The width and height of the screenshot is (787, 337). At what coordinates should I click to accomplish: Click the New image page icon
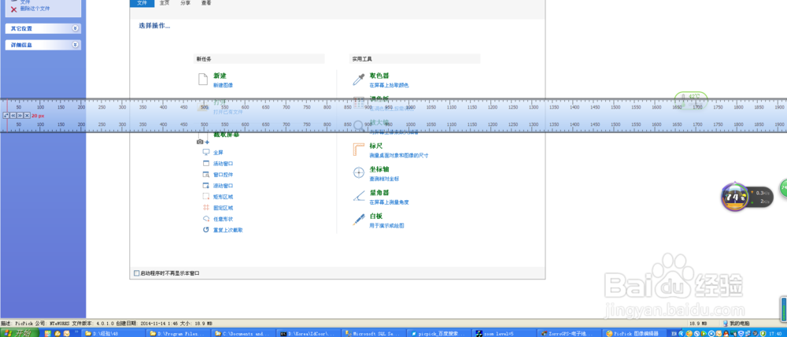[x=203, y=80]
